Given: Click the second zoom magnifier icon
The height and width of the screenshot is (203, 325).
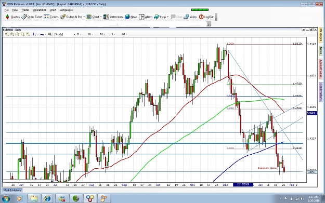Looking at the screenshot, I should (x=12, y=34).
